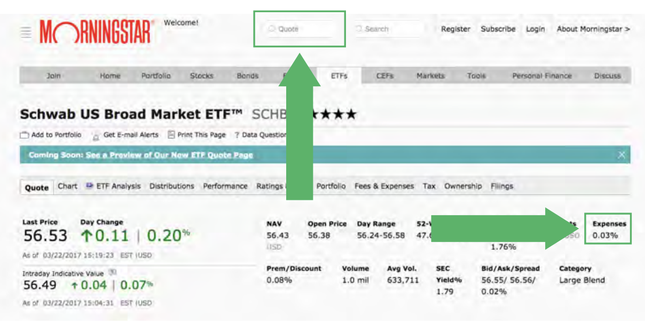Click the magnifier icon in Search field
Screen dimensions: 645x325
pyautogui.click(x=359, y=29)
